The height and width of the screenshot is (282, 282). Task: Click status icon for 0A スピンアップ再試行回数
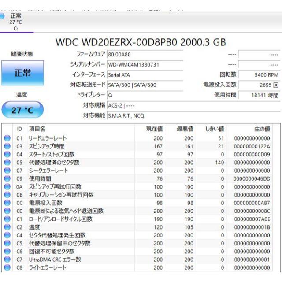coord(7,187)
